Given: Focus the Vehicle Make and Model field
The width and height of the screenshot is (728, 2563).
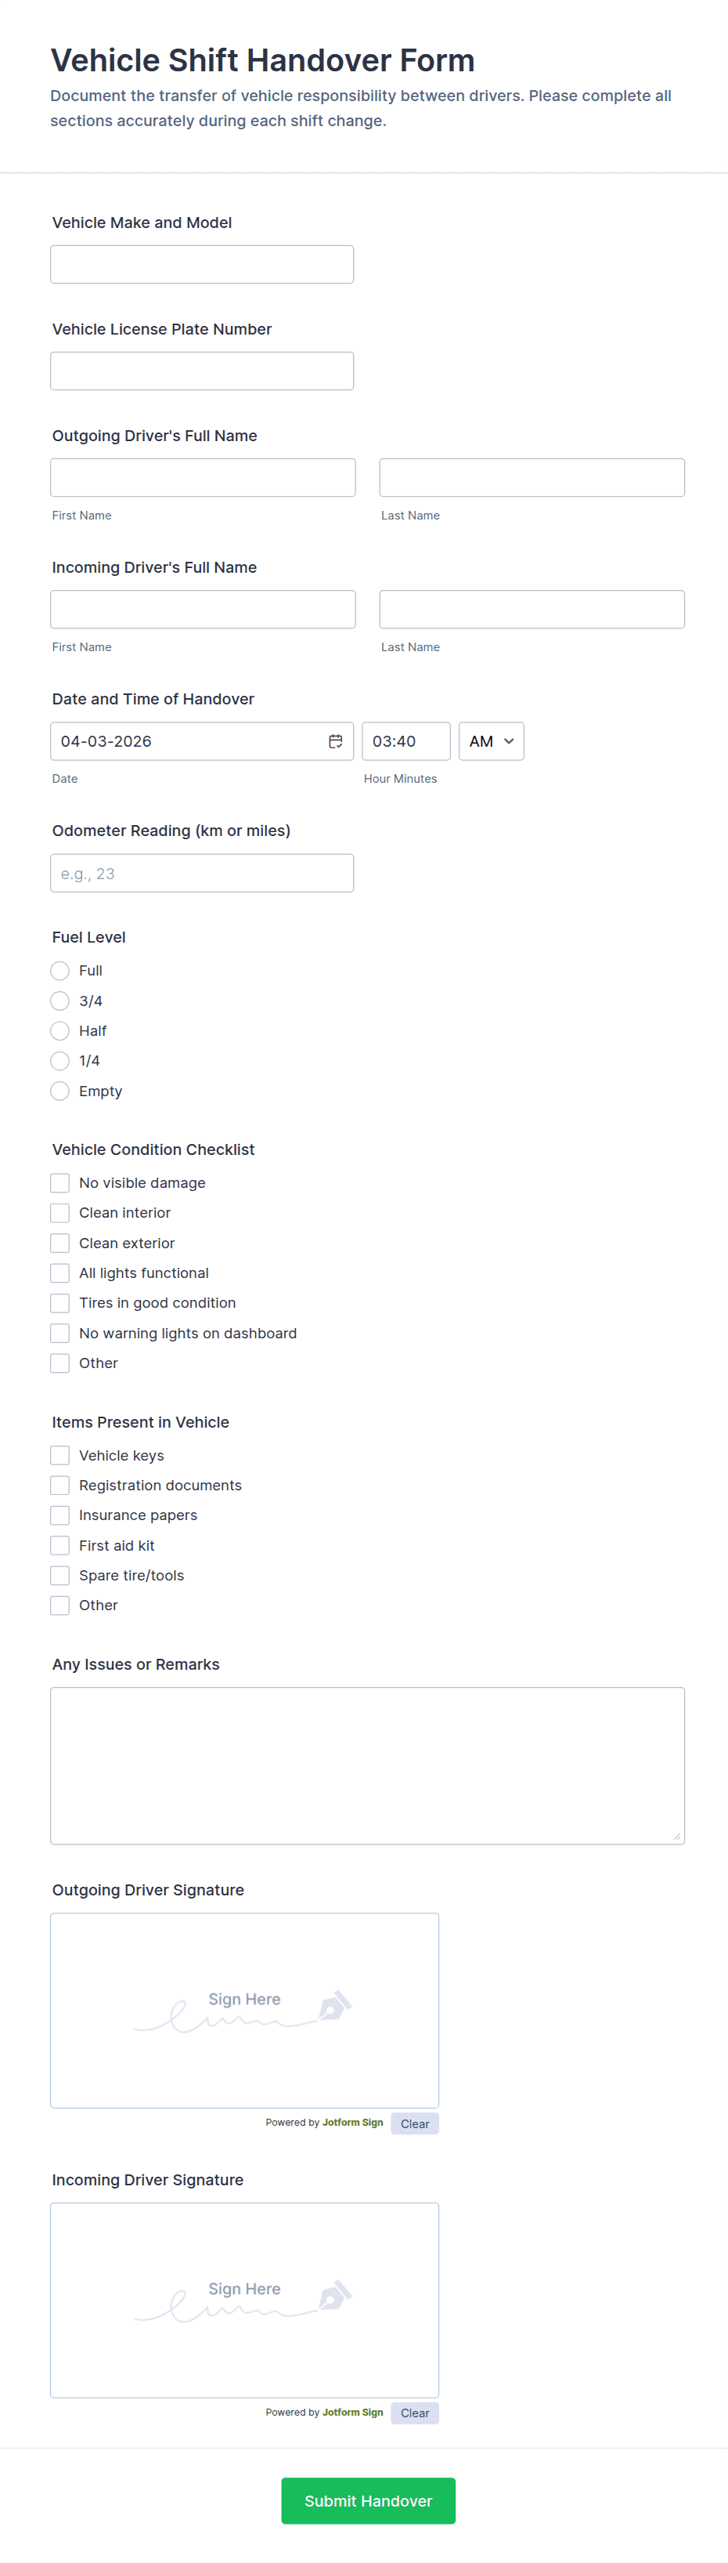Looking at the screenshot, I should [202, 265].
